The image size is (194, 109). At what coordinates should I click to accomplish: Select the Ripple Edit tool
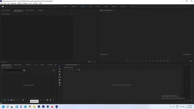point(59,72)
